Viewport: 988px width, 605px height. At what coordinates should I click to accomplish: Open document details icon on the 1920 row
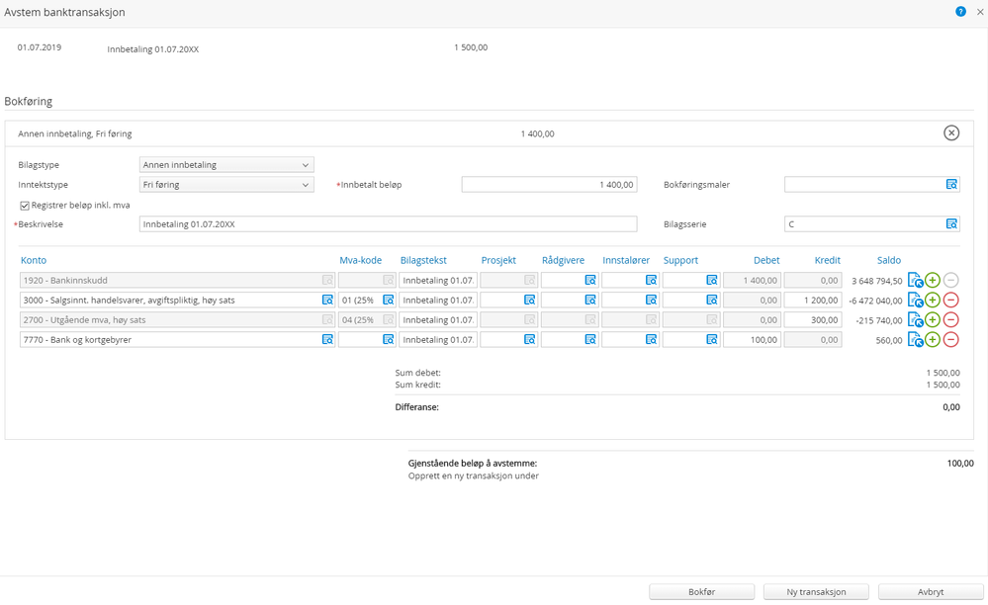915,281
